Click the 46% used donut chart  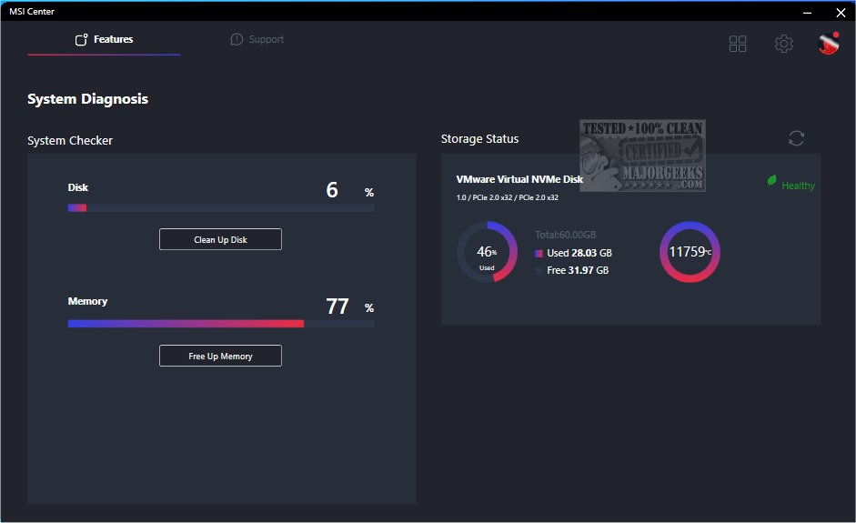(x=487, y=252)
